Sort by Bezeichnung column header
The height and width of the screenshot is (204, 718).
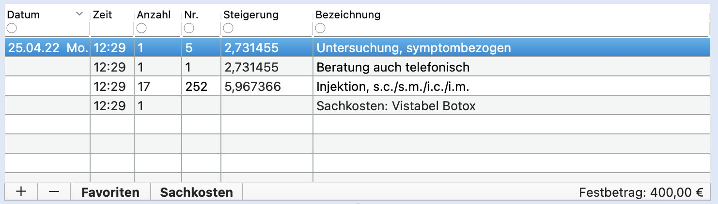[348, 15]
